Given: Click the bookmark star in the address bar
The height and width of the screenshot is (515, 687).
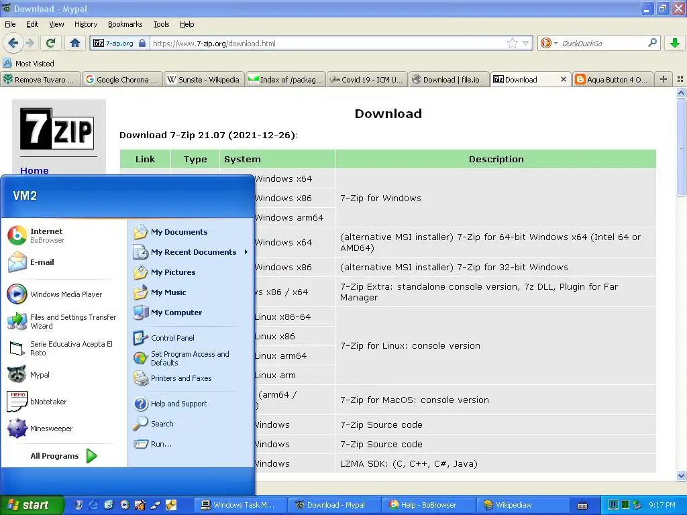Looking at the screenshot, I should 512,43.
